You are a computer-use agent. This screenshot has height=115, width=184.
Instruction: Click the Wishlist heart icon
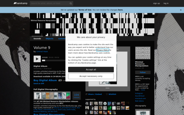107,94
